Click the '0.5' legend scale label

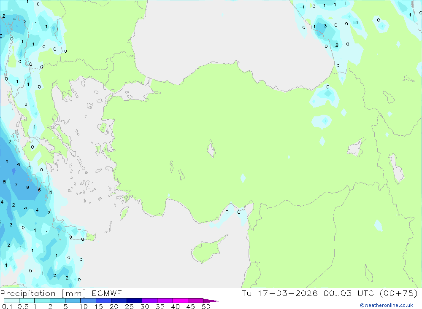click(x=23, y=306)
